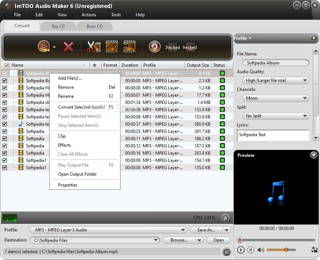
Task: Click the Lyrics text box
Action: (273, 135)
